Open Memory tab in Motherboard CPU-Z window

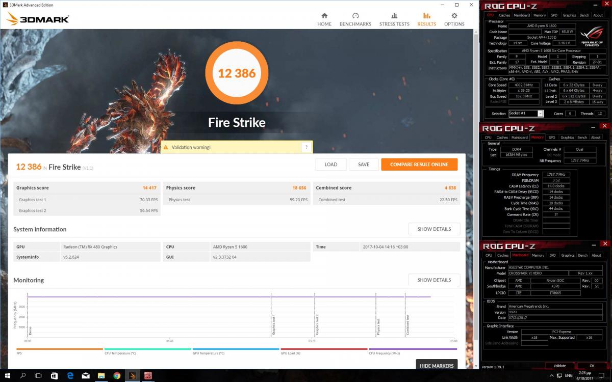tap(538, 255)
